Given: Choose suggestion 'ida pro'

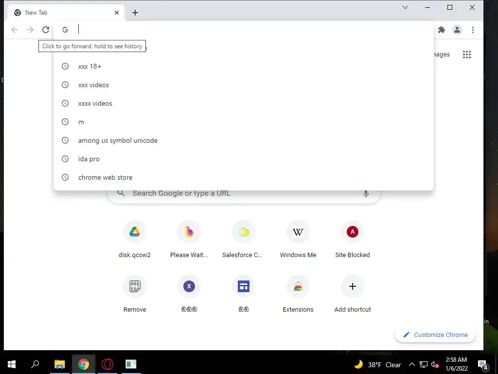Looking at the screenshot, I should pos(244,159).
